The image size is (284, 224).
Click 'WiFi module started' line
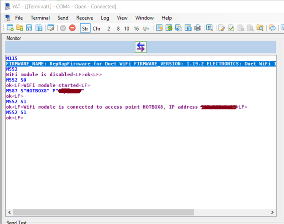[x=48, y=85]
